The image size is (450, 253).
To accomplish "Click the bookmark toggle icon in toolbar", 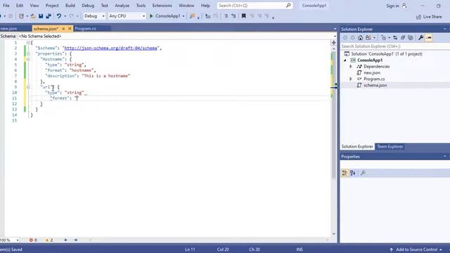I will [244, 16].
